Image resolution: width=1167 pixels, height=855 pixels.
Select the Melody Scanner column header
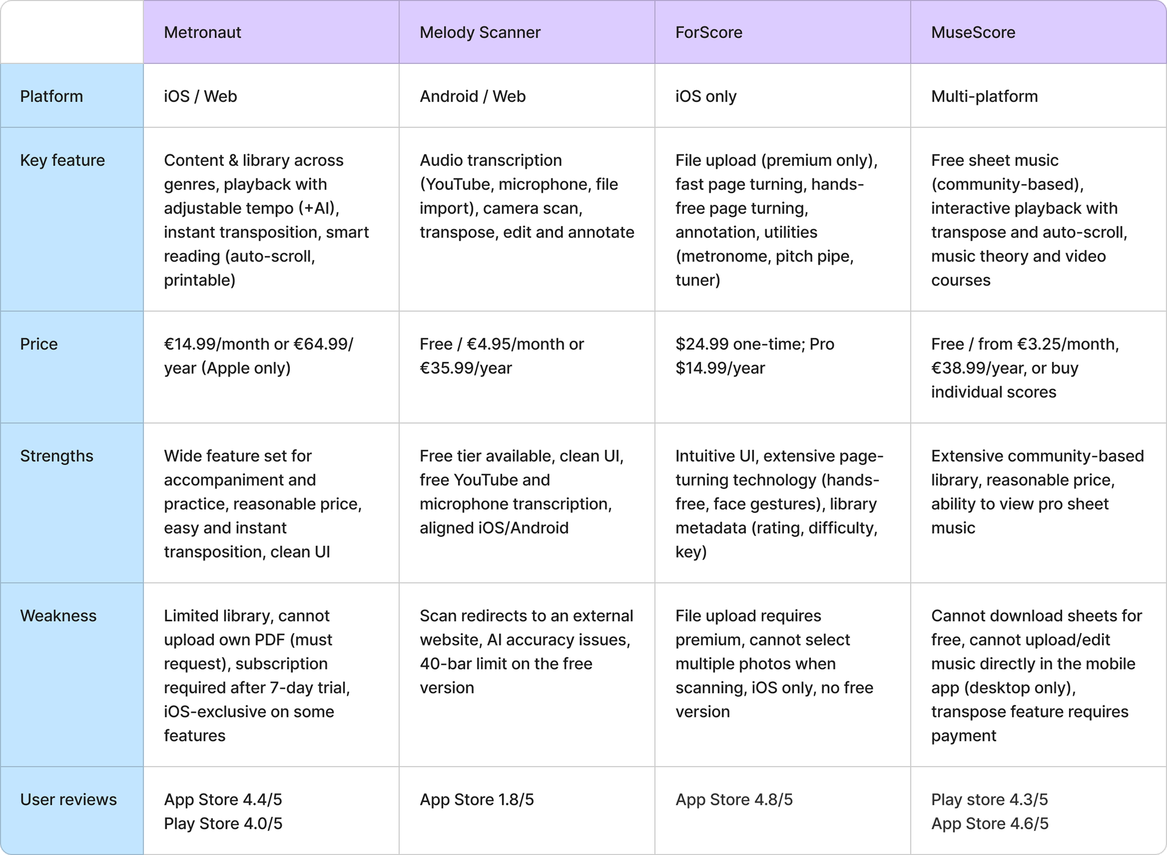[527, 32]
